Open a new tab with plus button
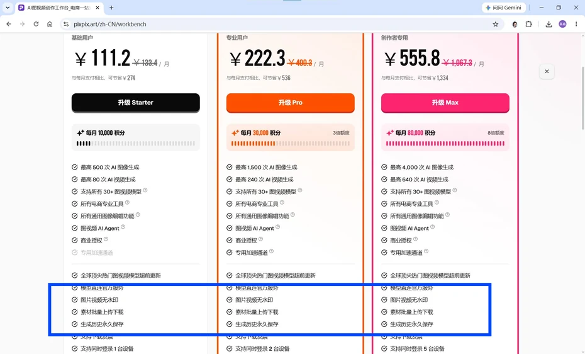 [111, 8]
